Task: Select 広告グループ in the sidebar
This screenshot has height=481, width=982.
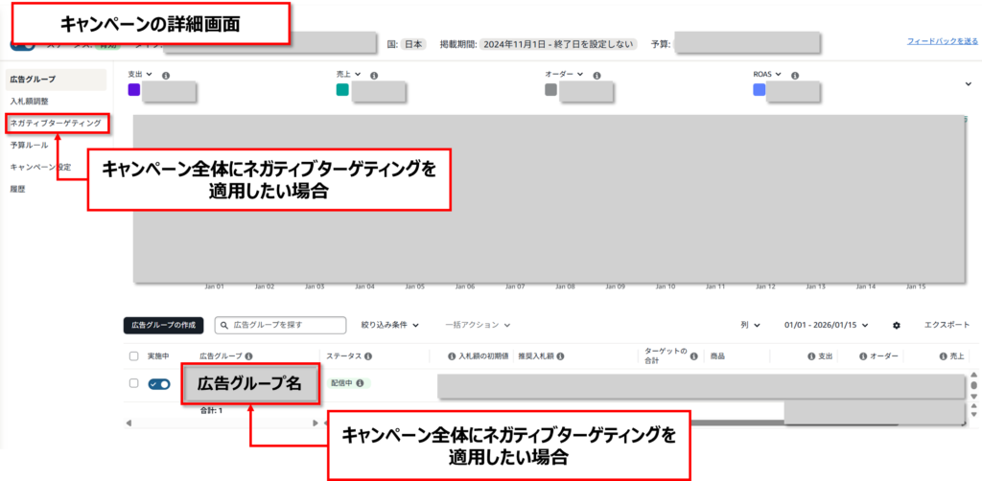Action: point(57,80)
